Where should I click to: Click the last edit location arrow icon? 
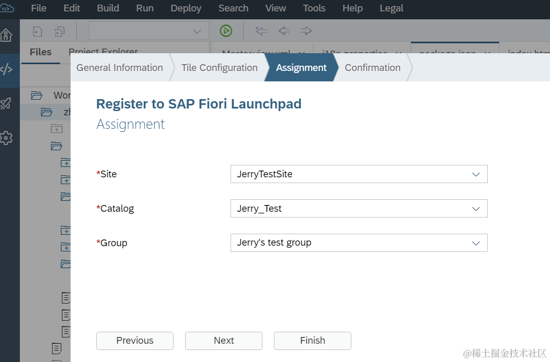tap(261, 31)
